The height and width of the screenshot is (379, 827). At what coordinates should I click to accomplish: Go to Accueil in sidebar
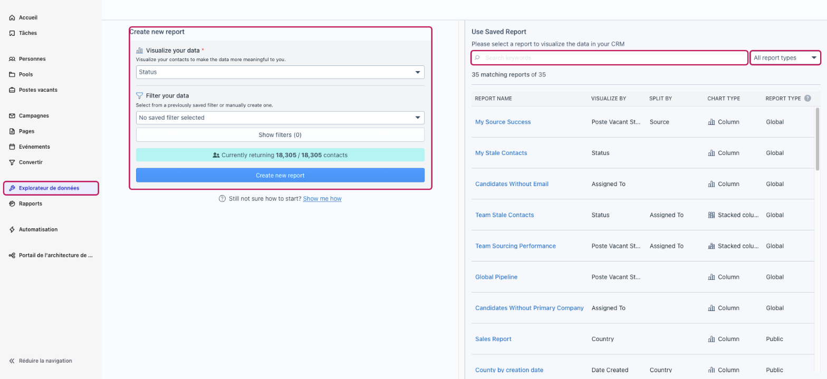click(28, 17)
